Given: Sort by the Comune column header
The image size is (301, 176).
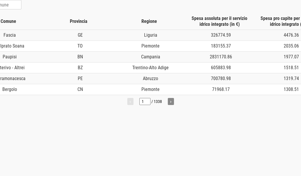Looking at the screenshot, I should click(8, 21).
